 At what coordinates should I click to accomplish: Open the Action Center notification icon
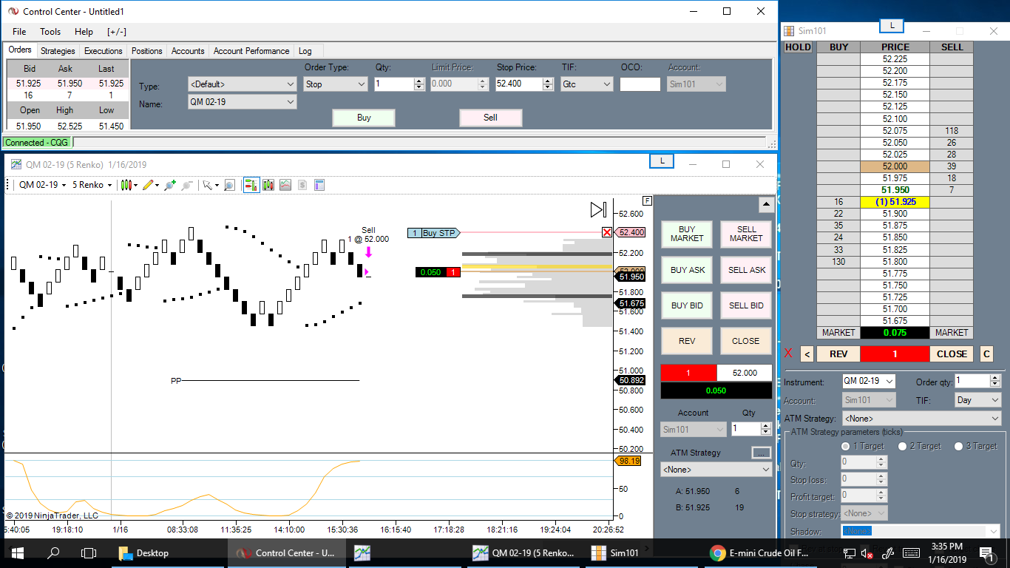point(986,552)
